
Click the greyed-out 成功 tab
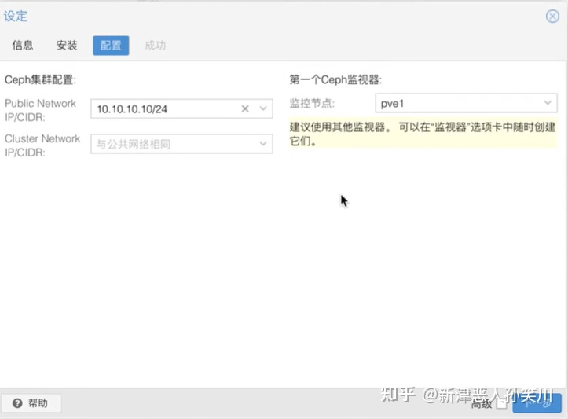[155, 46]
